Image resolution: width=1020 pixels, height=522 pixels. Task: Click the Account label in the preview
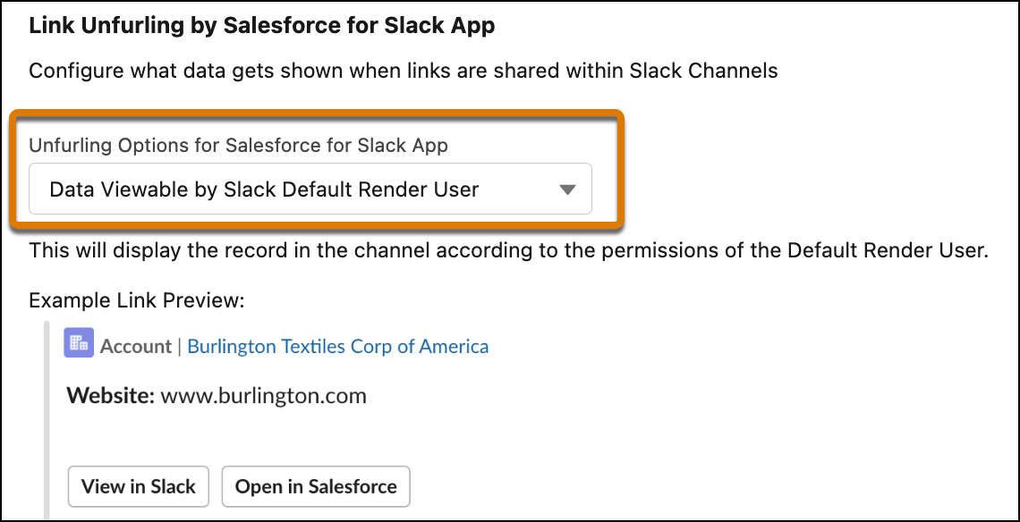coord(136,346)
